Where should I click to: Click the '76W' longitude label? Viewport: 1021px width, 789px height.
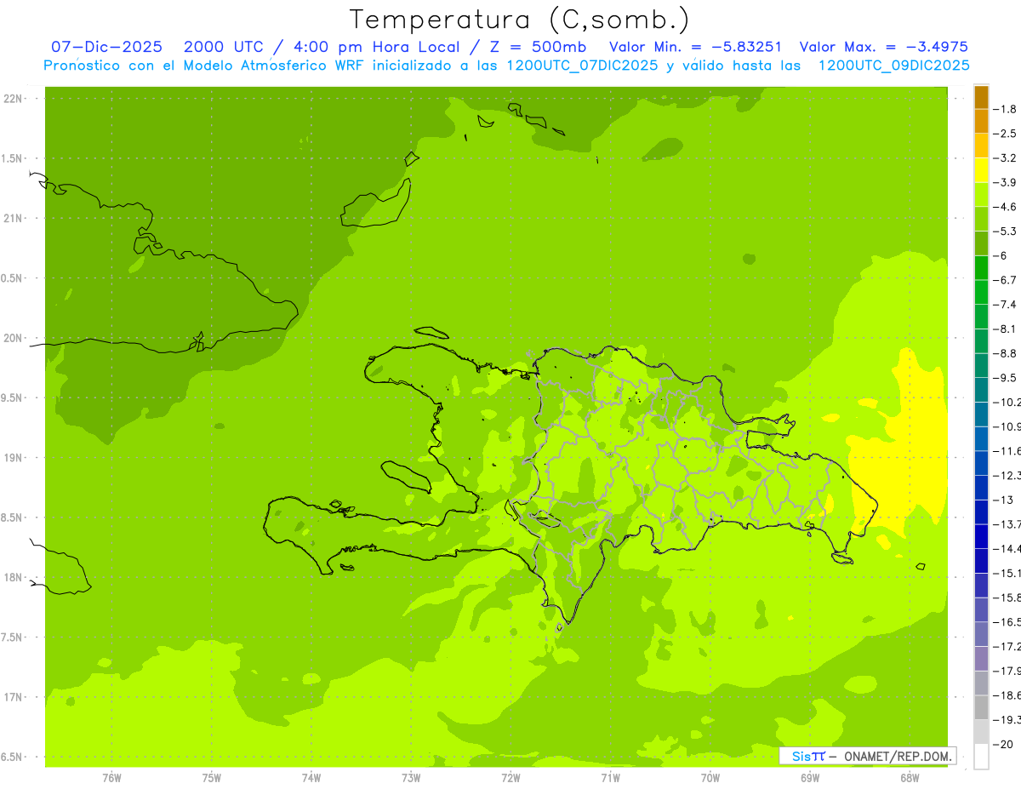click(x=111, y=777)
